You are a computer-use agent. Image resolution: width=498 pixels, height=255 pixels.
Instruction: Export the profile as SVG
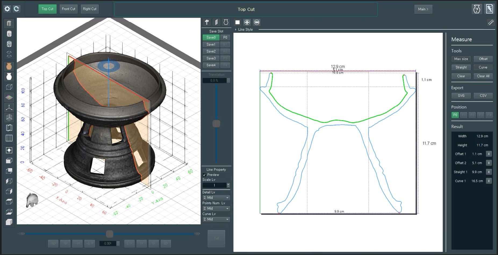(x=461, y=96)
